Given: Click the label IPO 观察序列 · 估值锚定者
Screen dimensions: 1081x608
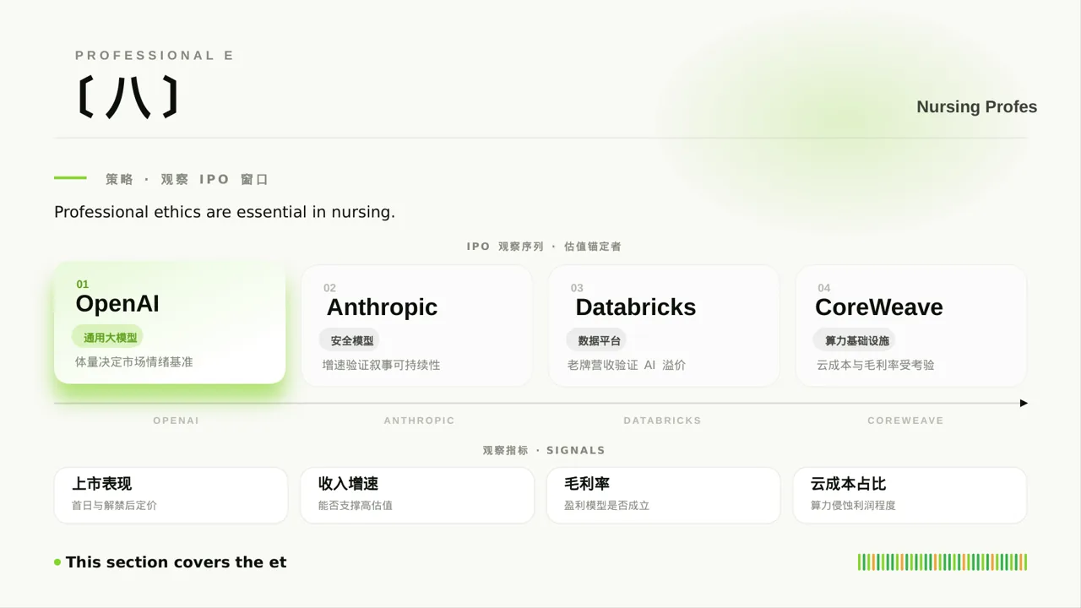Looking at the screenshot, I should (545, 247).
